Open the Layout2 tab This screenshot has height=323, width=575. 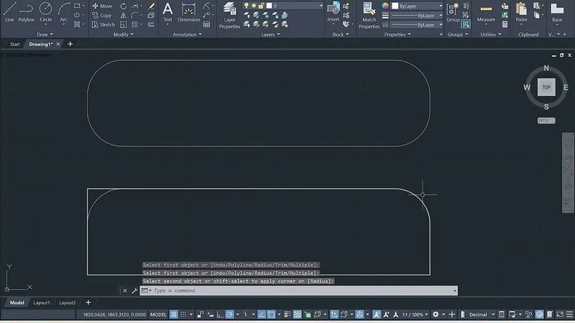(67, 302)
